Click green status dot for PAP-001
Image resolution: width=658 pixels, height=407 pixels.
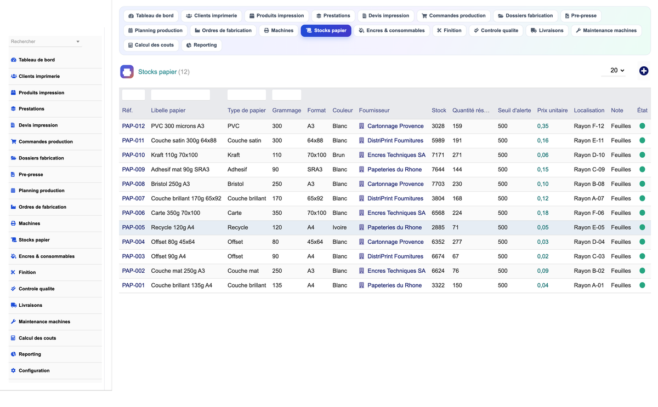pos(642,285)
